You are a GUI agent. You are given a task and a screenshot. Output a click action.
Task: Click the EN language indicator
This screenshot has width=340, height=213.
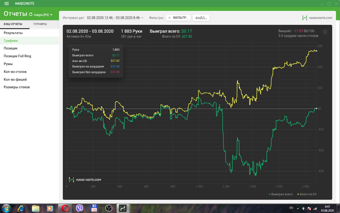tap(291, 208)
